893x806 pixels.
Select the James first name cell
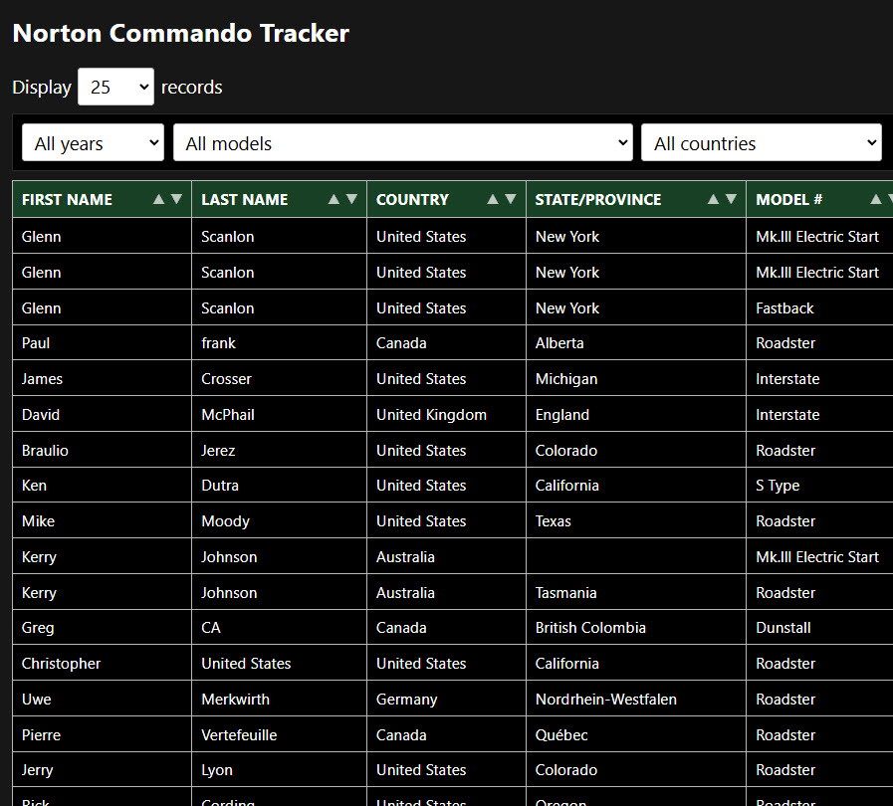(x=102, y=378)
